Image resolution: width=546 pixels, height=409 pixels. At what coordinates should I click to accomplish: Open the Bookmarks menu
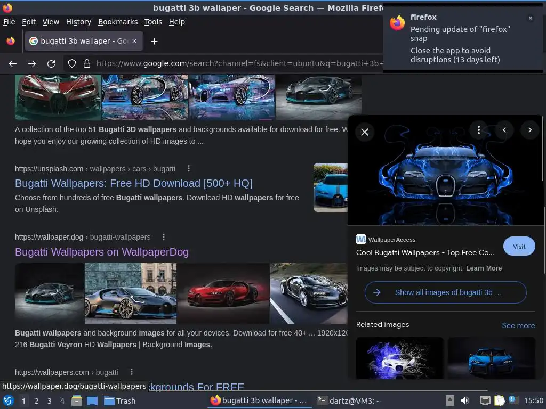[x=118, y=22]
